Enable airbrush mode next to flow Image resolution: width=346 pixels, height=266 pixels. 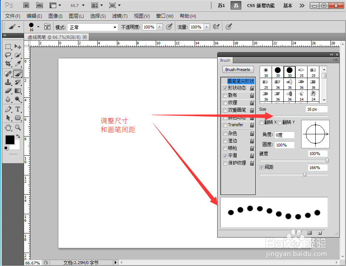pyautogui.click(x=216, y=27)
